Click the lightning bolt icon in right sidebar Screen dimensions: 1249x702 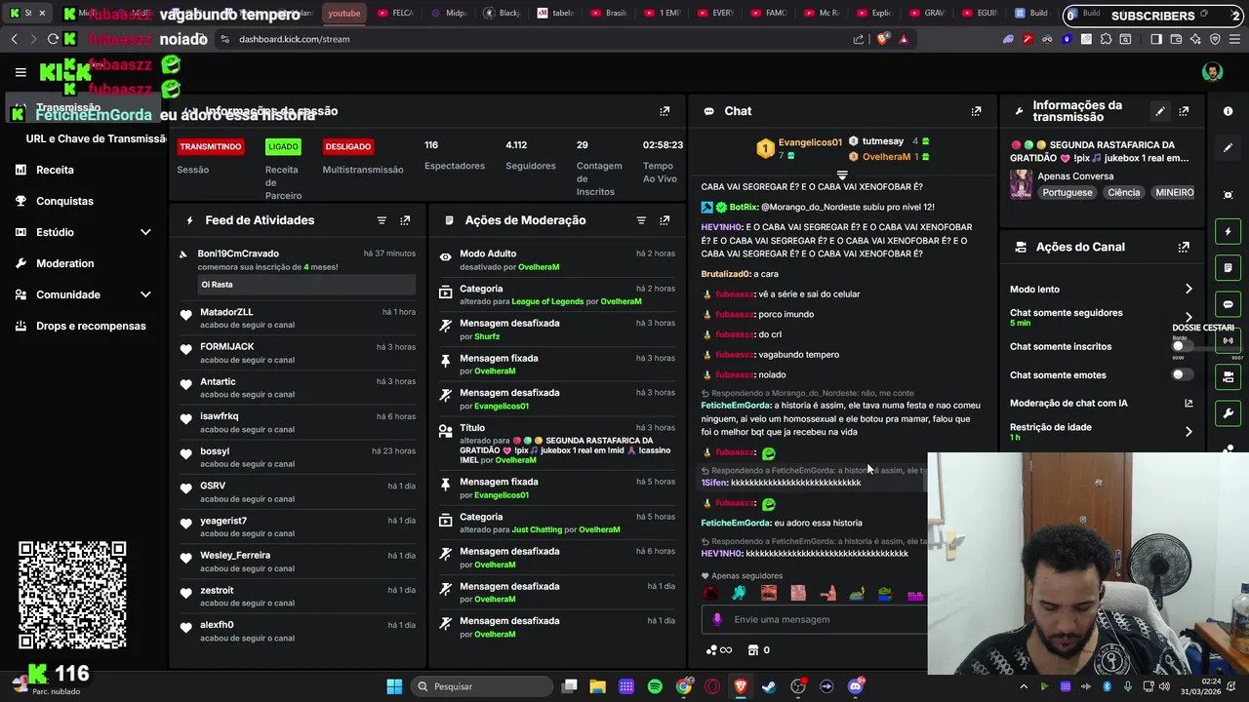click(x=1229, y=232)
